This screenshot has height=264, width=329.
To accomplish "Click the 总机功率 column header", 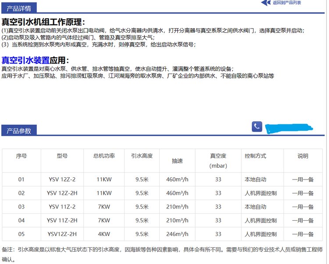I will [x=104, y=156].
